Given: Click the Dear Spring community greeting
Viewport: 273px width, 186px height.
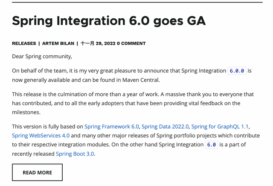Looking at the screenshot, I should (x=42, y=57).
